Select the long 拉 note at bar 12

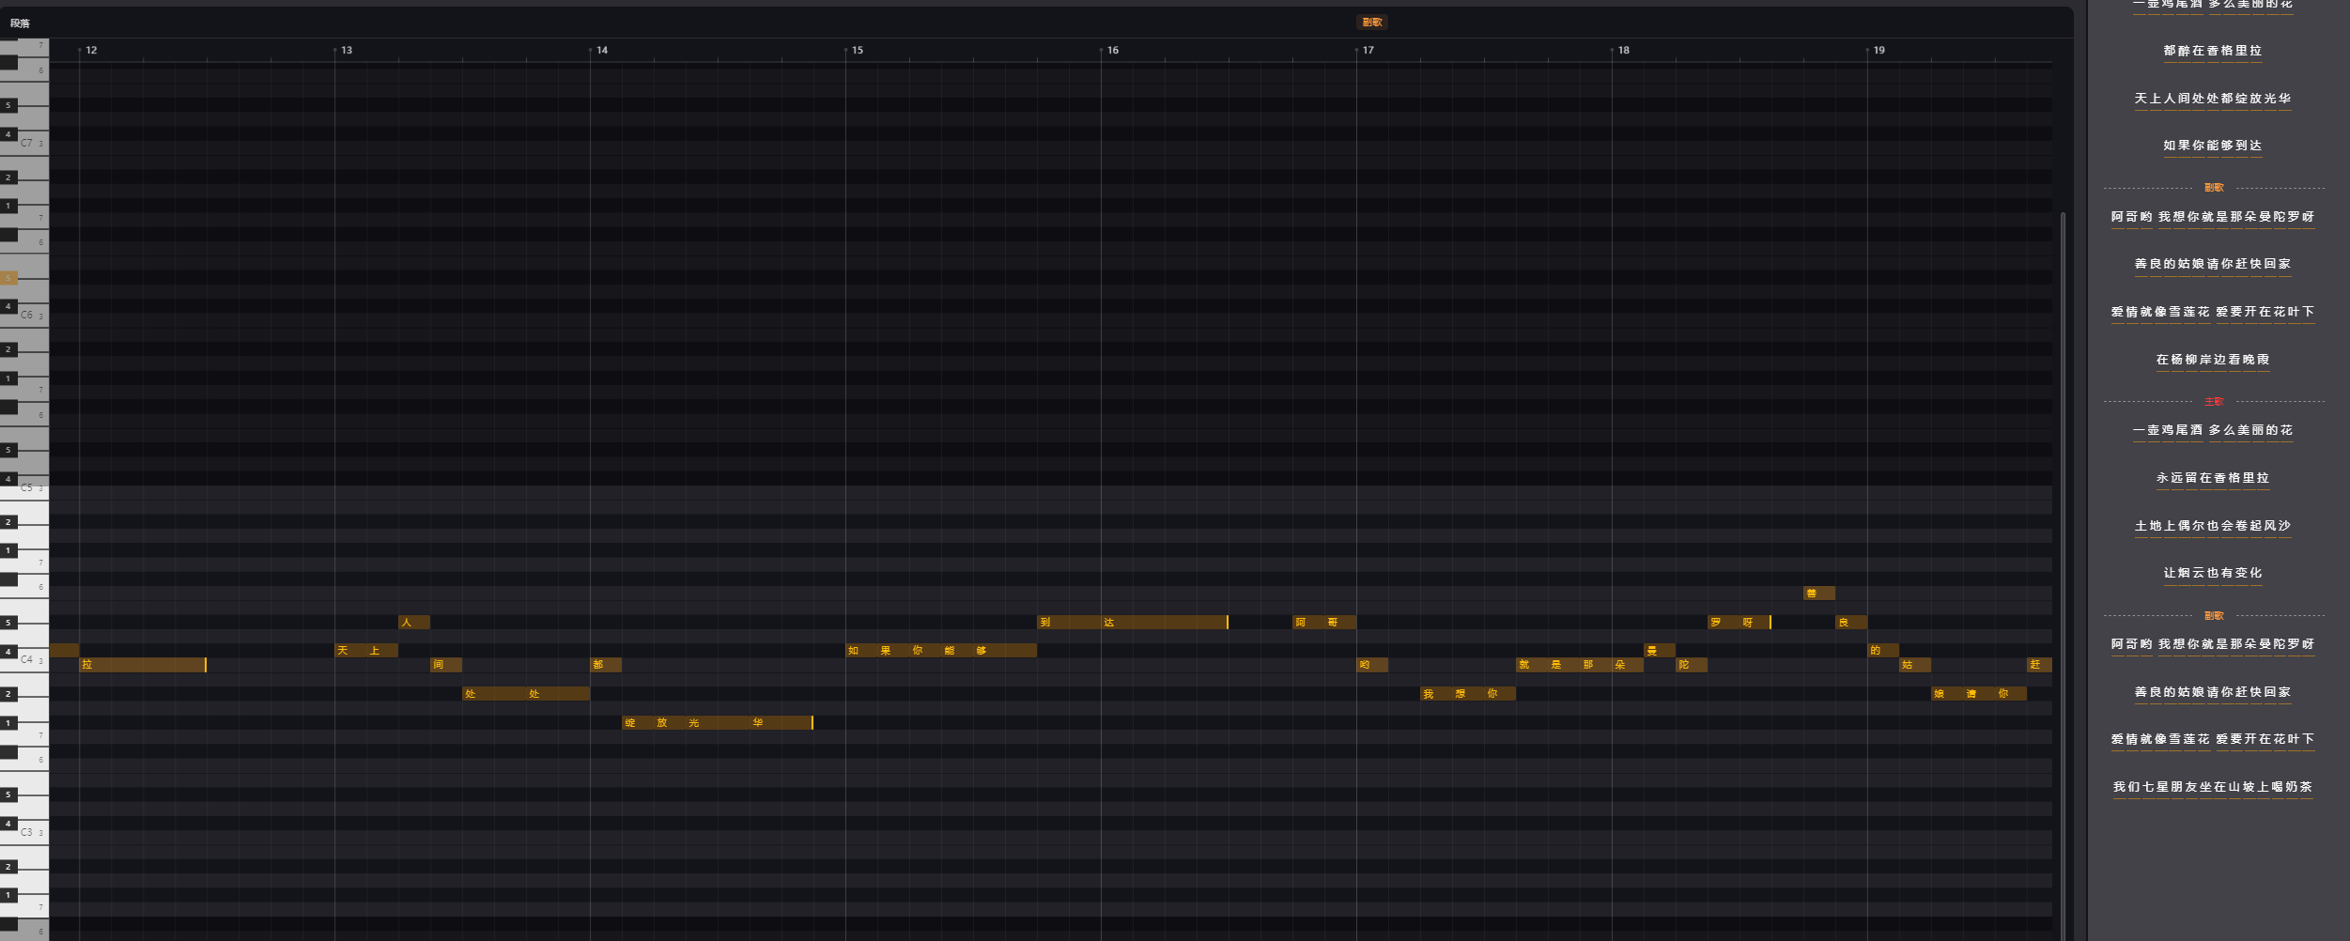click(x=142, y=665)
